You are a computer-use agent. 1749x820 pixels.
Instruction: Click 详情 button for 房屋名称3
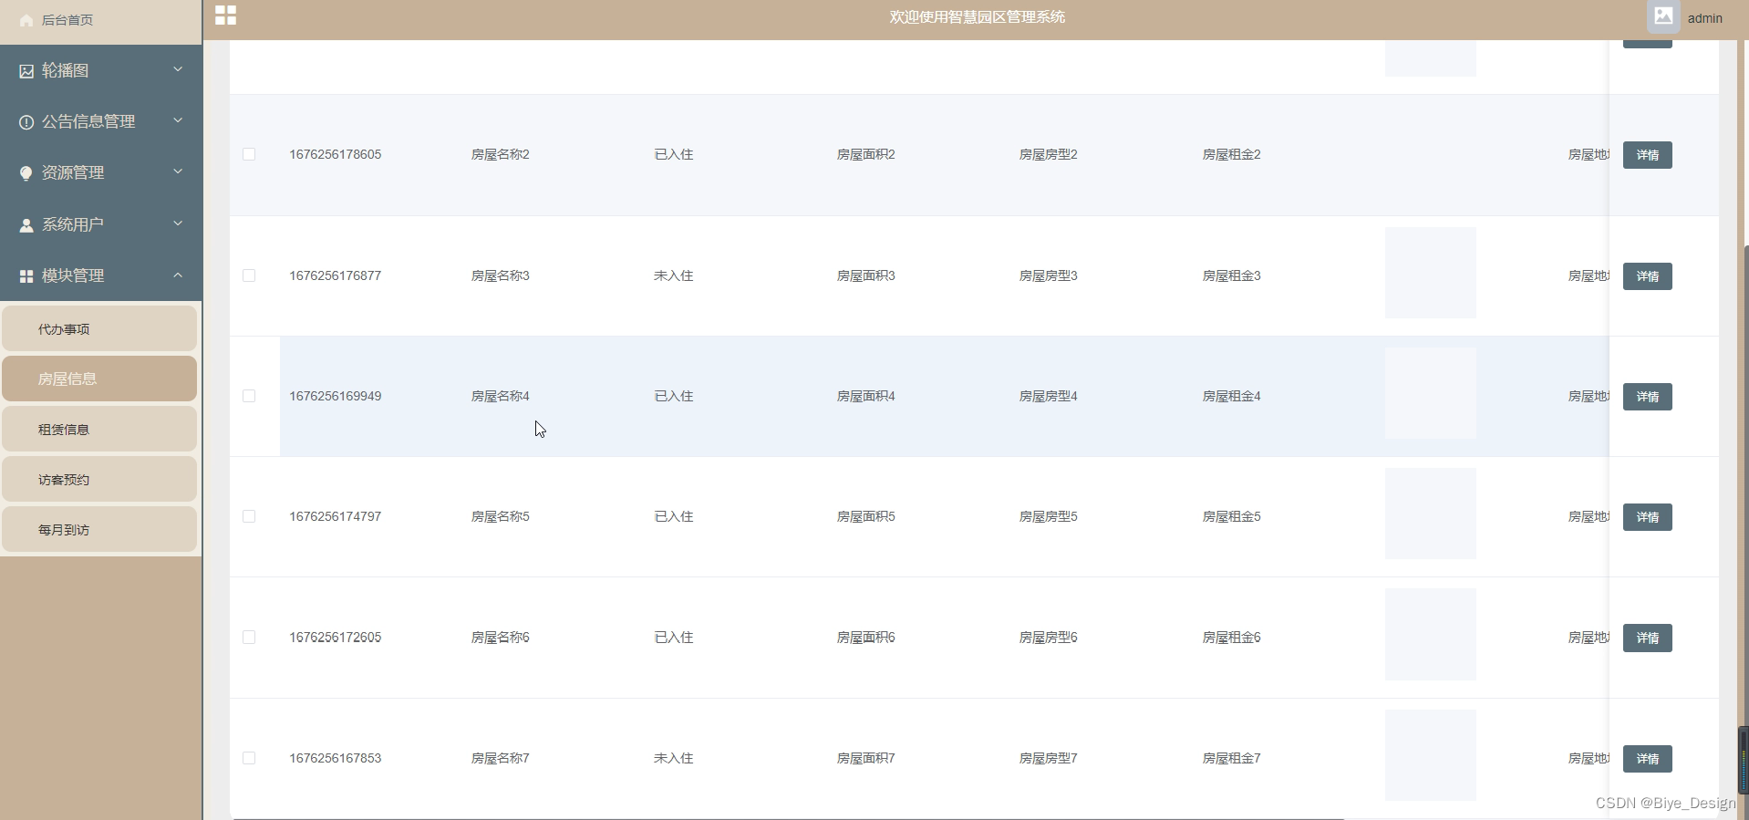tap(1647, 276)
